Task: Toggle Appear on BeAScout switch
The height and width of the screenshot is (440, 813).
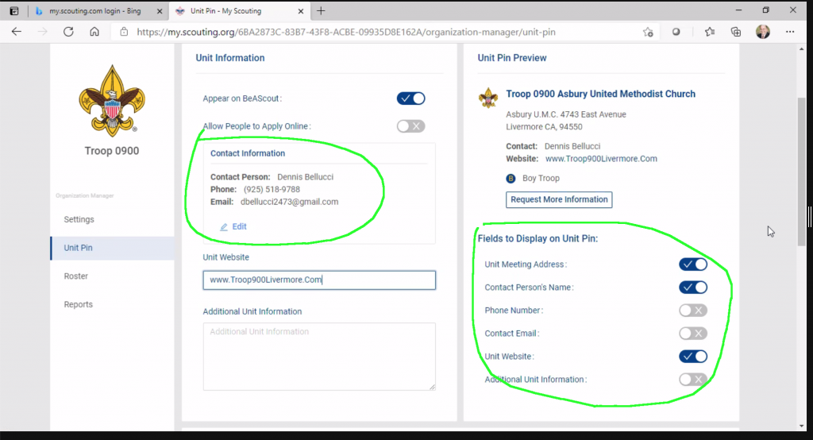Action: 410,98
